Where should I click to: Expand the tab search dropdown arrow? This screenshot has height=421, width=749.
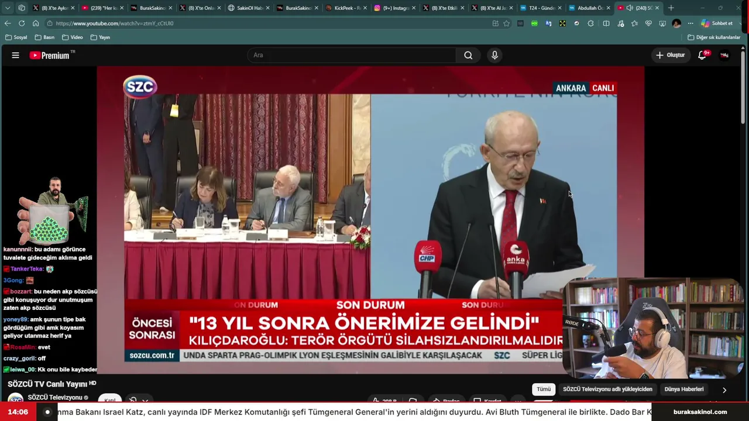point(8,8)
